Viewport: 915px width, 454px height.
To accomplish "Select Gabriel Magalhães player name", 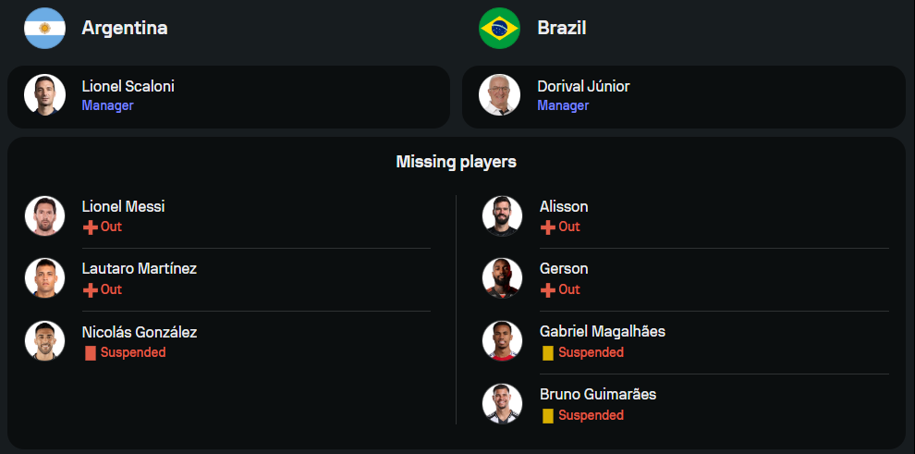I will click(602, 331).
